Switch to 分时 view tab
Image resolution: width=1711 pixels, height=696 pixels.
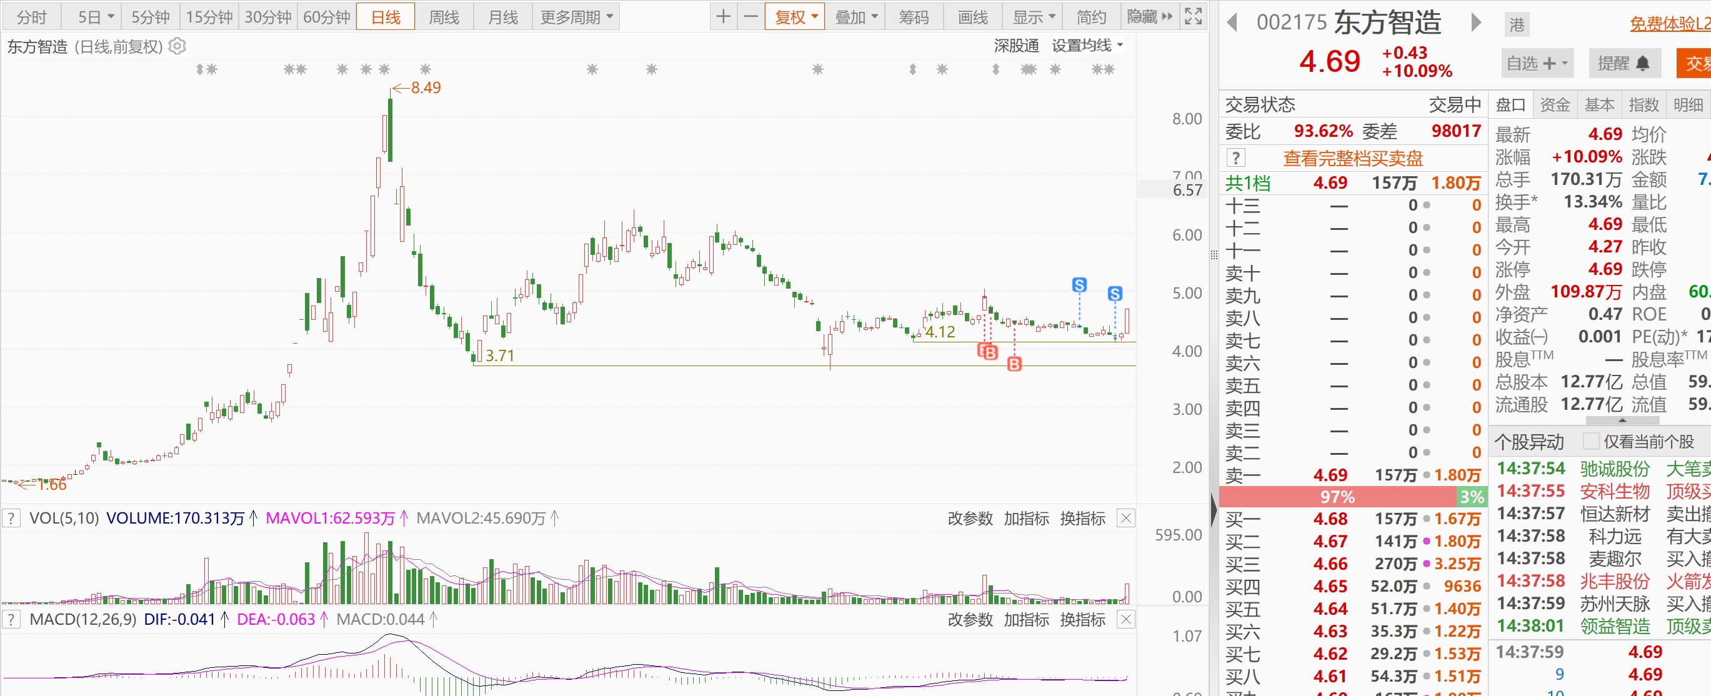(x=31, y=17)
